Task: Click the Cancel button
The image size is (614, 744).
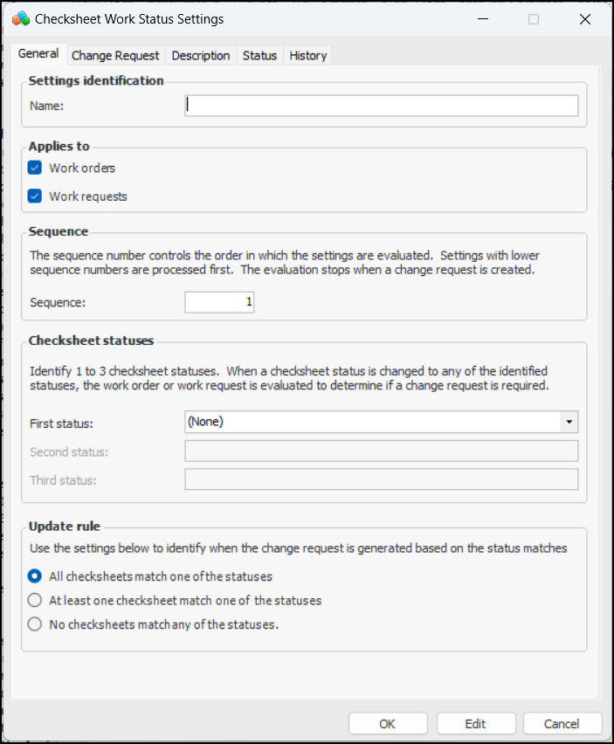Action: click(x=562, y=724)
